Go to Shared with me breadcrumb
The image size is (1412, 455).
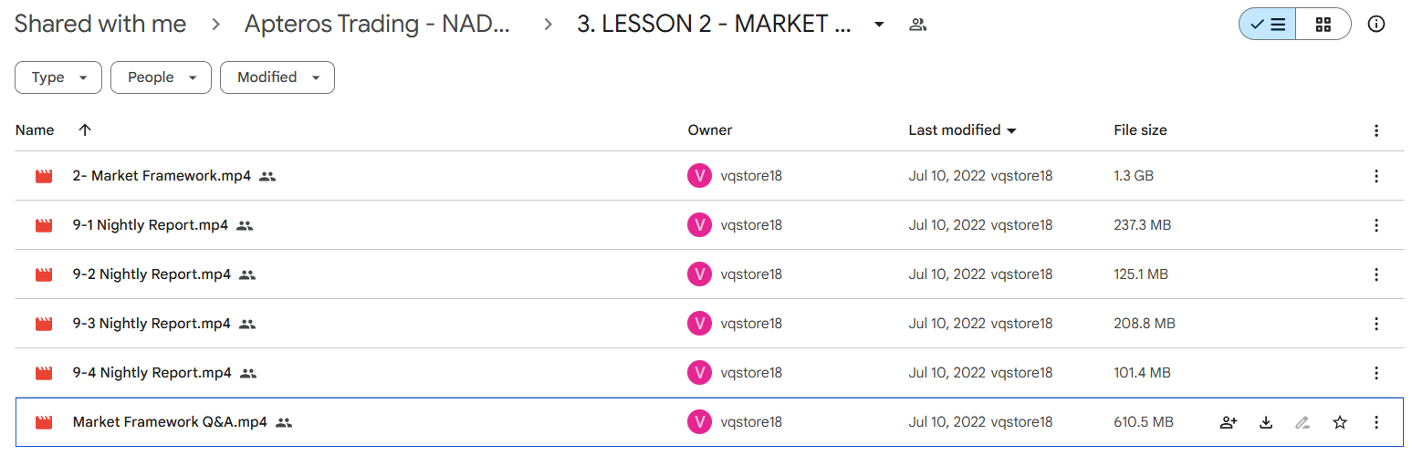[x=100, y=25]
